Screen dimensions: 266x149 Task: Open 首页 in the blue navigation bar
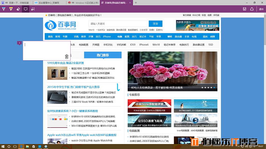(51, 36)
